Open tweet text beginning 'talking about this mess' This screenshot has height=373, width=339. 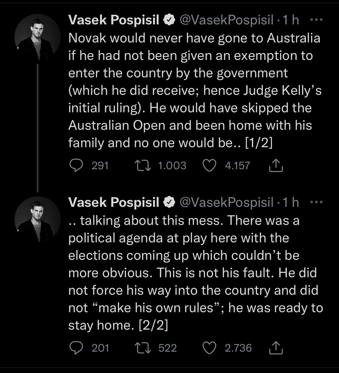pyautogui.click(x=196, y=273)
